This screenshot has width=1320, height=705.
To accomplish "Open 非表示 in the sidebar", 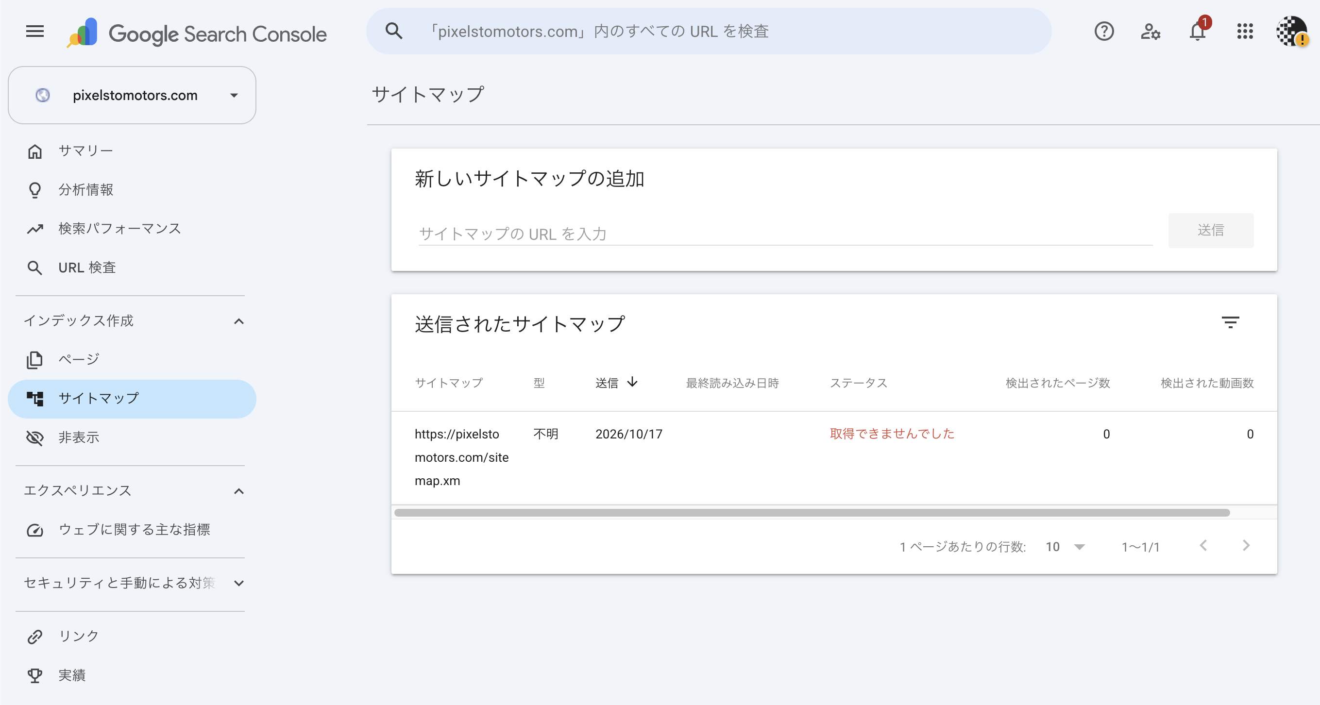I will click(x=132, y=437).
